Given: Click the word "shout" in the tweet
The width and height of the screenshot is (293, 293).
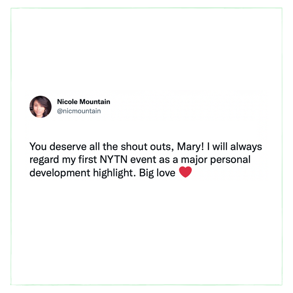Looking at the screenshot, I should tap(134, 146).
